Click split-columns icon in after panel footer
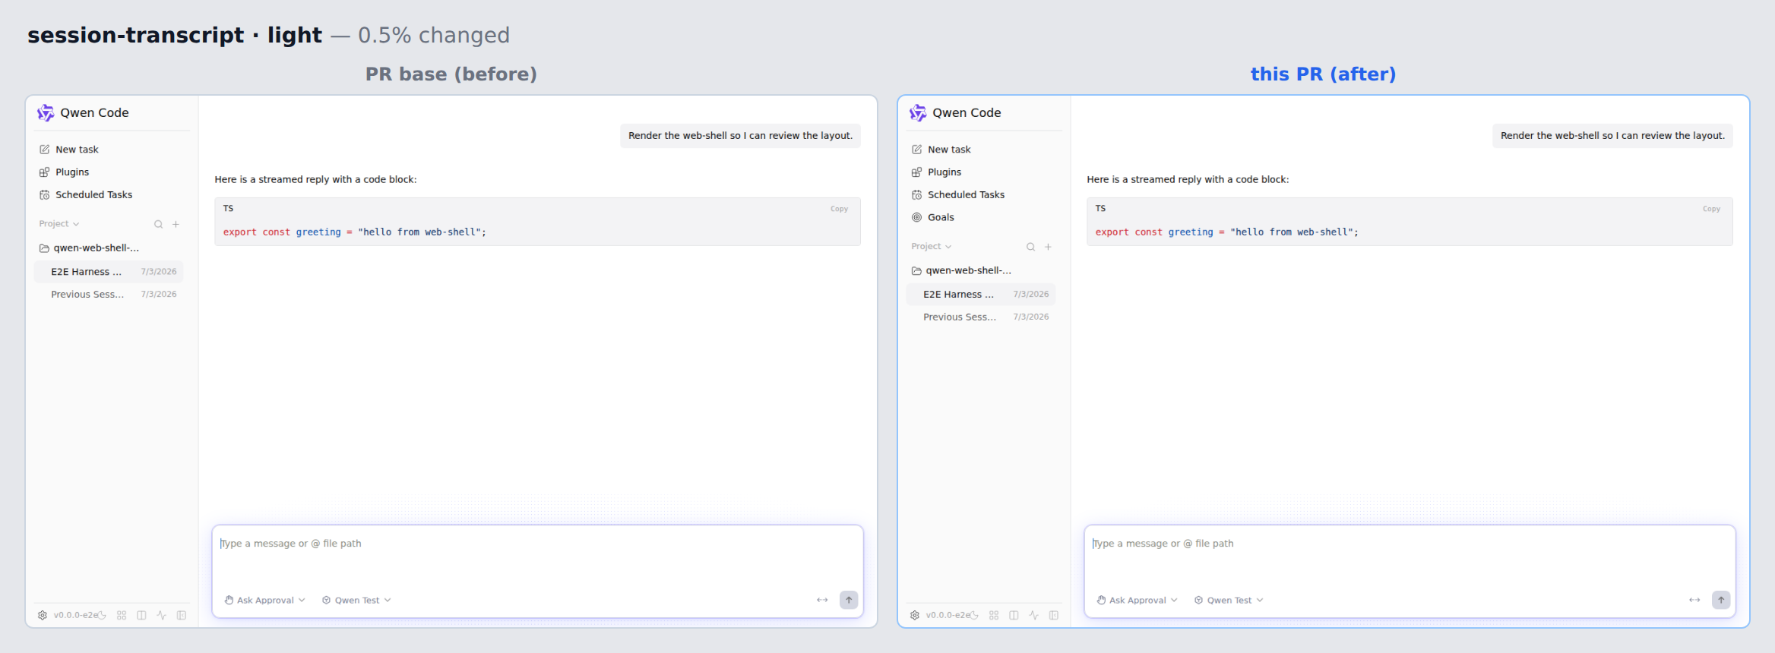Viewport: 1775px width, 653px height. click(x=1014, y=615)
